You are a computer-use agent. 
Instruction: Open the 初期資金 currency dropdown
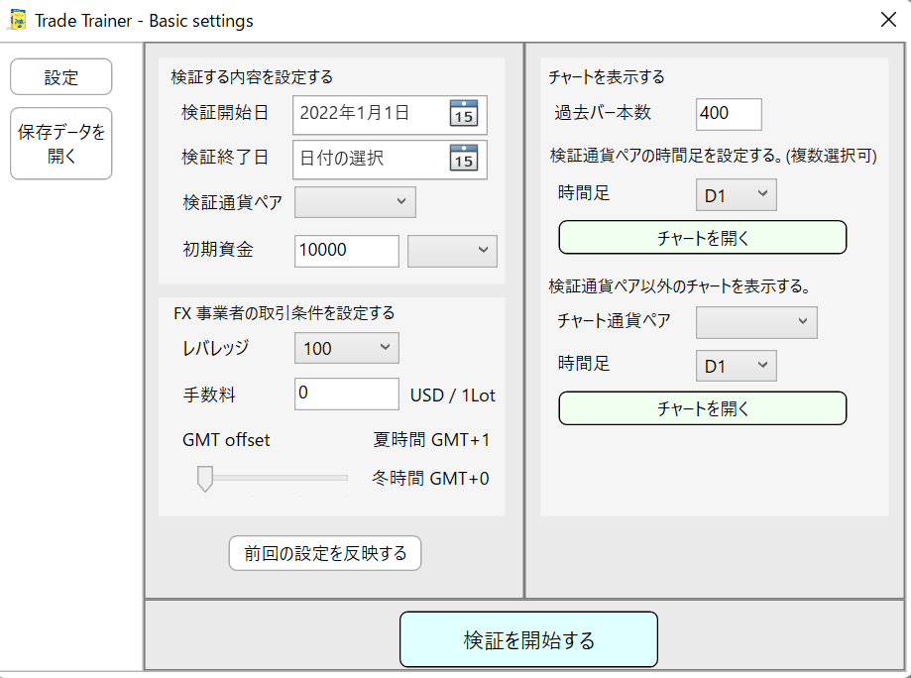pos(452,251)
